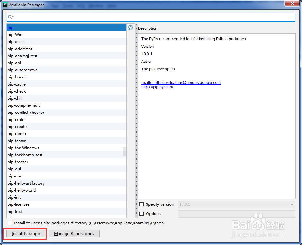Select the pip-api package
This screenshot has height=245, width=302.
click(x=67, y=63)
